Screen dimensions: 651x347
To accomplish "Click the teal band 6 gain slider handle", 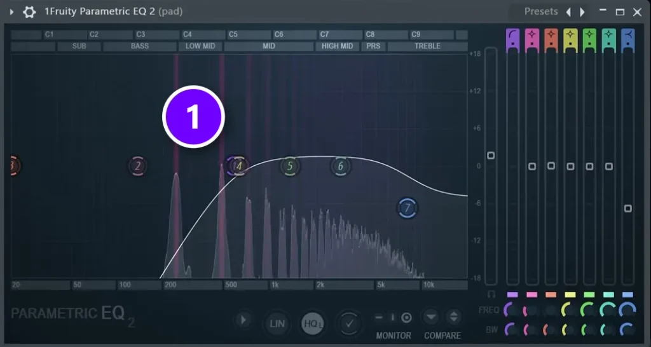I will 608,167.
